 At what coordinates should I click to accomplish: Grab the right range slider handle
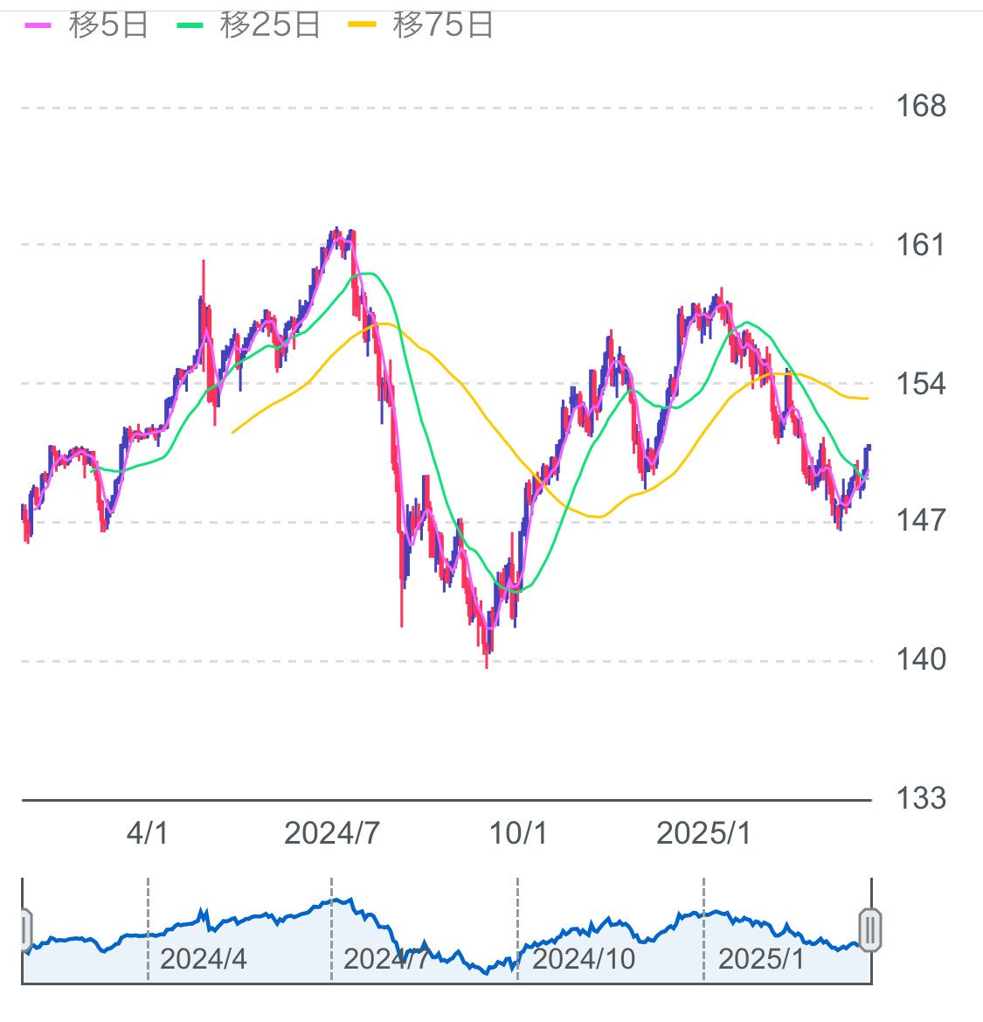pyautogui.click(x=870, y=930)
